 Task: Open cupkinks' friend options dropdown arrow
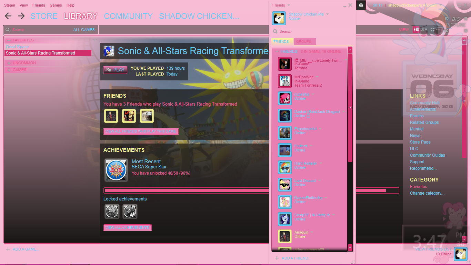tap(313, 94)
